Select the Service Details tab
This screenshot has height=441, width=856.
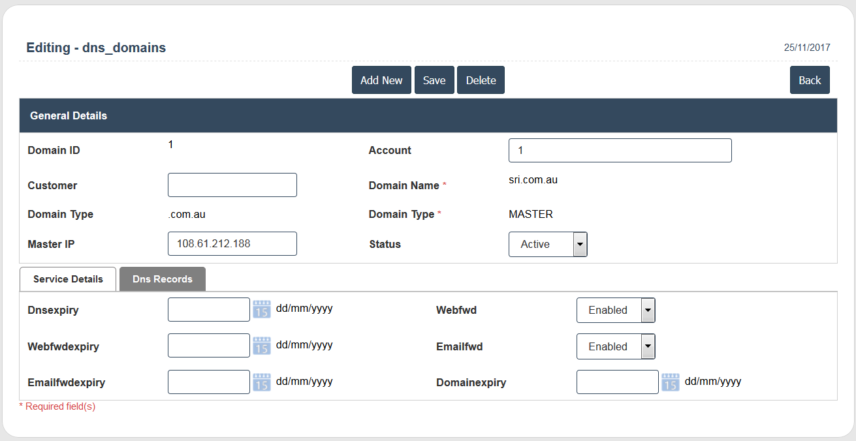pos(68,279)
